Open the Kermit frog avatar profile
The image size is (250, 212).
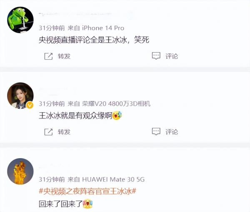pyautogui.click(x=20, y=20)
